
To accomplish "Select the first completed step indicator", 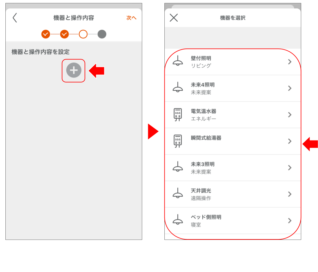I will pyautogui.click(x=46, y=34).
